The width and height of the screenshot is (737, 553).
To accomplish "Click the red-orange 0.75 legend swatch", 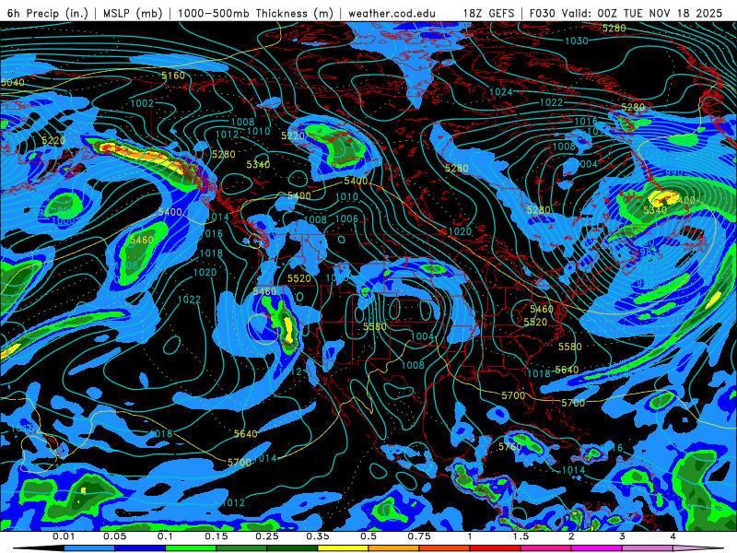I will click(445, 548).
